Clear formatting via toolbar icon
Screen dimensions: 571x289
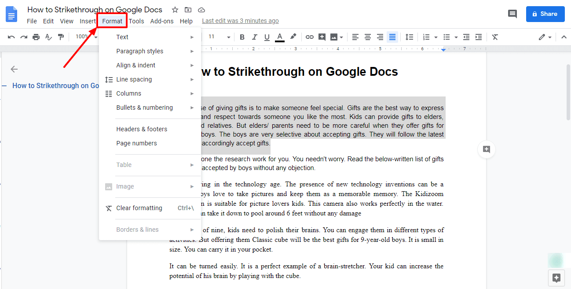[x=495, y=37]
